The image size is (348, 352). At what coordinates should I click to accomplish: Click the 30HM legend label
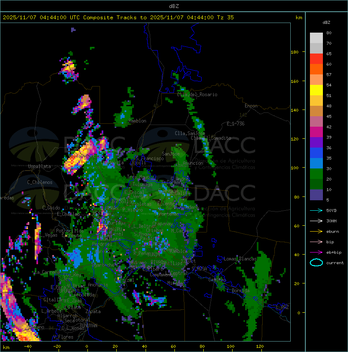(x=331, y=221)
